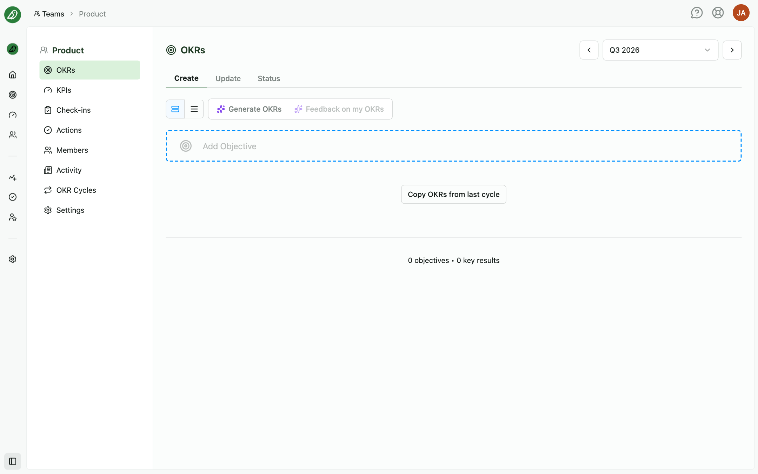Open Check-ins in Product menu

(x=90, y=110)
